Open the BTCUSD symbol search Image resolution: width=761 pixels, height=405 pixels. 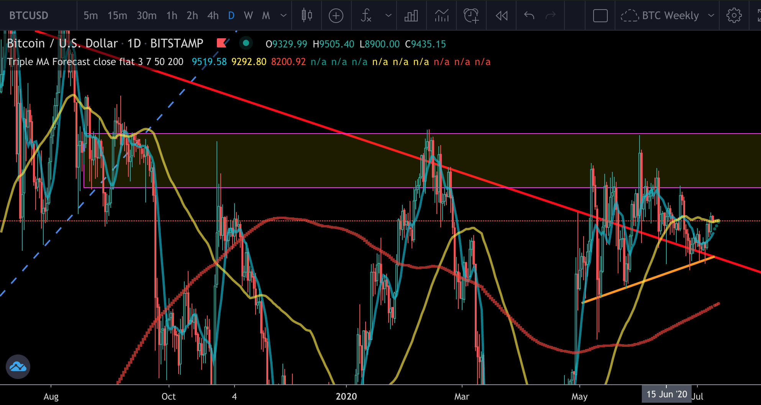pos(29,16)
